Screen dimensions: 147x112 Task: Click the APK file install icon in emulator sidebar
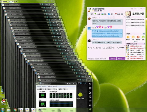[90, 105]
